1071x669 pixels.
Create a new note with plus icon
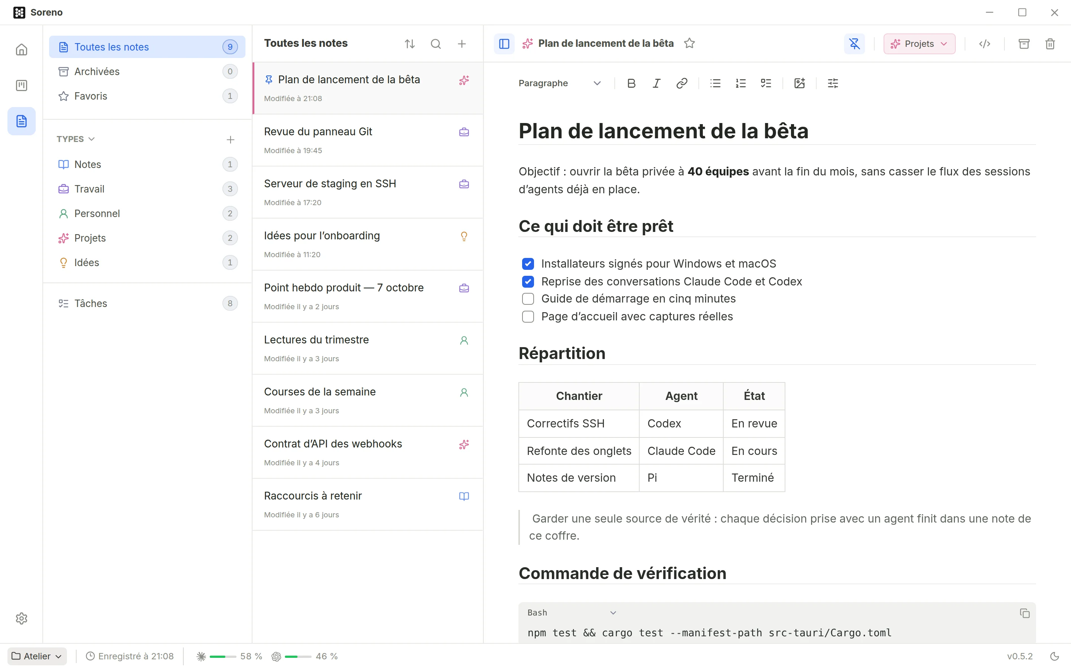tap(461, 44)
